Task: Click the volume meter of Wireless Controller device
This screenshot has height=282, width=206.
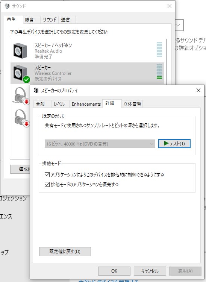Action: (159, 71)
